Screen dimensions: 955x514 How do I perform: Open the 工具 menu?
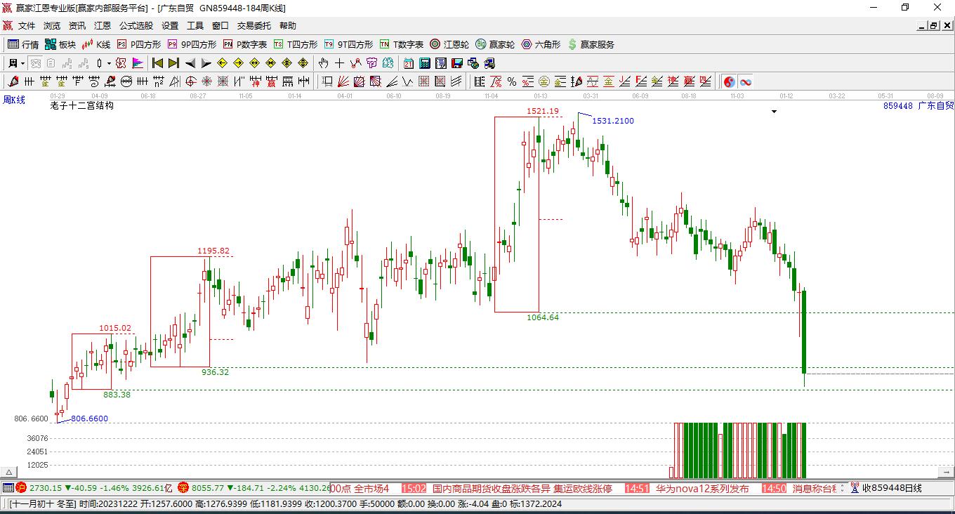(x=195, y=26)
